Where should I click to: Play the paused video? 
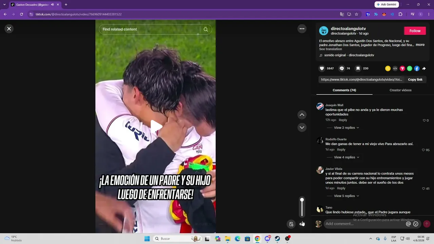pyautogui.click(x=156, y=126)
